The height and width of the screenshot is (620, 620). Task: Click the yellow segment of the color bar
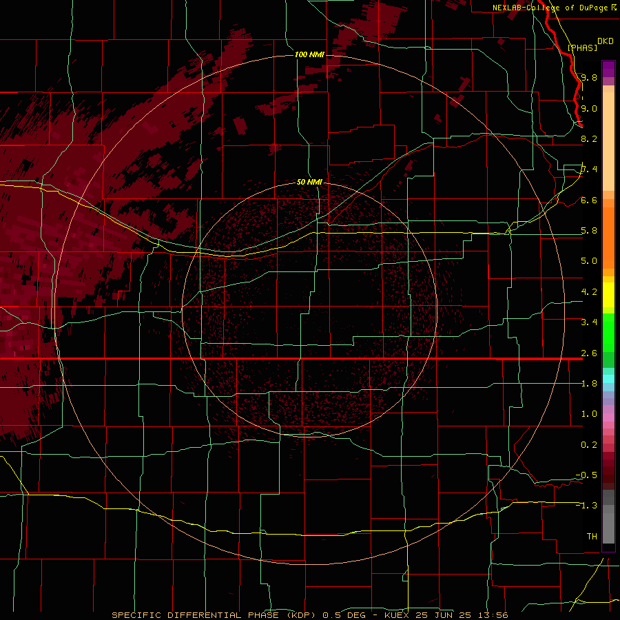click(608, 295)
